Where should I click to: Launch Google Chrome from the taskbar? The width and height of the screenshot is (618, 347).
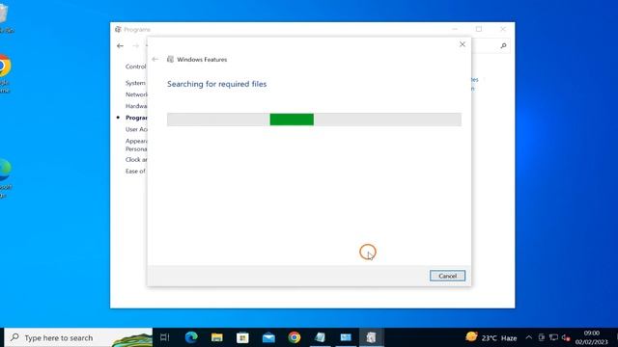point(294,337)
